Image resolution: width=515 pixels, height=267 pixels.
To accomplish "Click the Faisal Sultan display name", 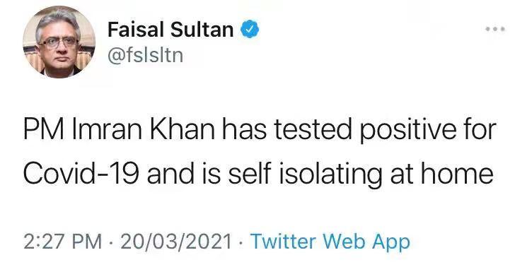I will pos(170,29).
